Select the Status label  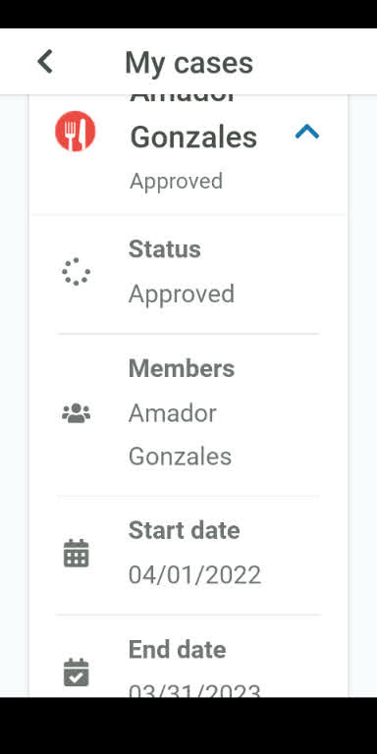click(x=165, y=249)
